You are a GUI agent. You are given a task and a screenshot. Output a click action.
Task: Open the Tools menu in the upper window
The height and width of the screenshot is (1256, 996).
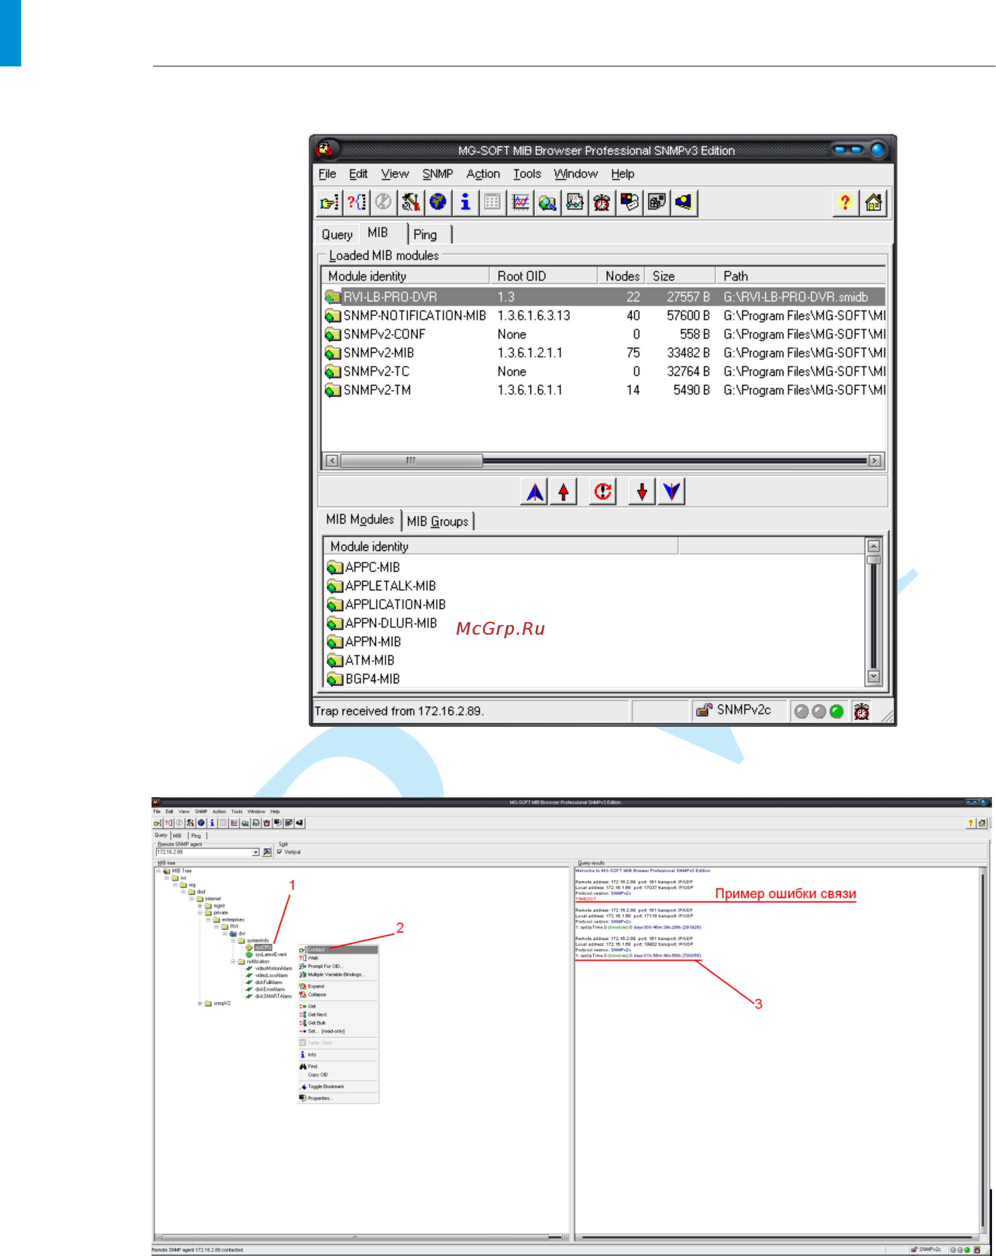pos(527,174)
